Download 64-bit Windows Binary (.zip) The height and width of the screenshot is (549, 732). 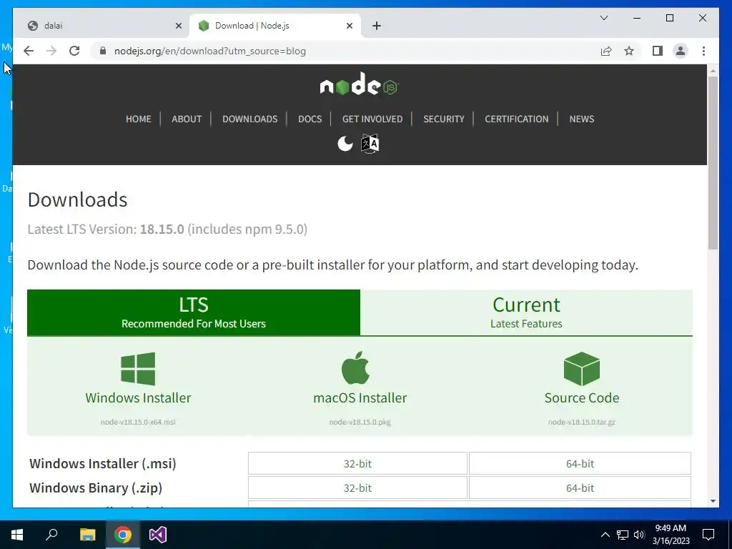coord(580,488)
